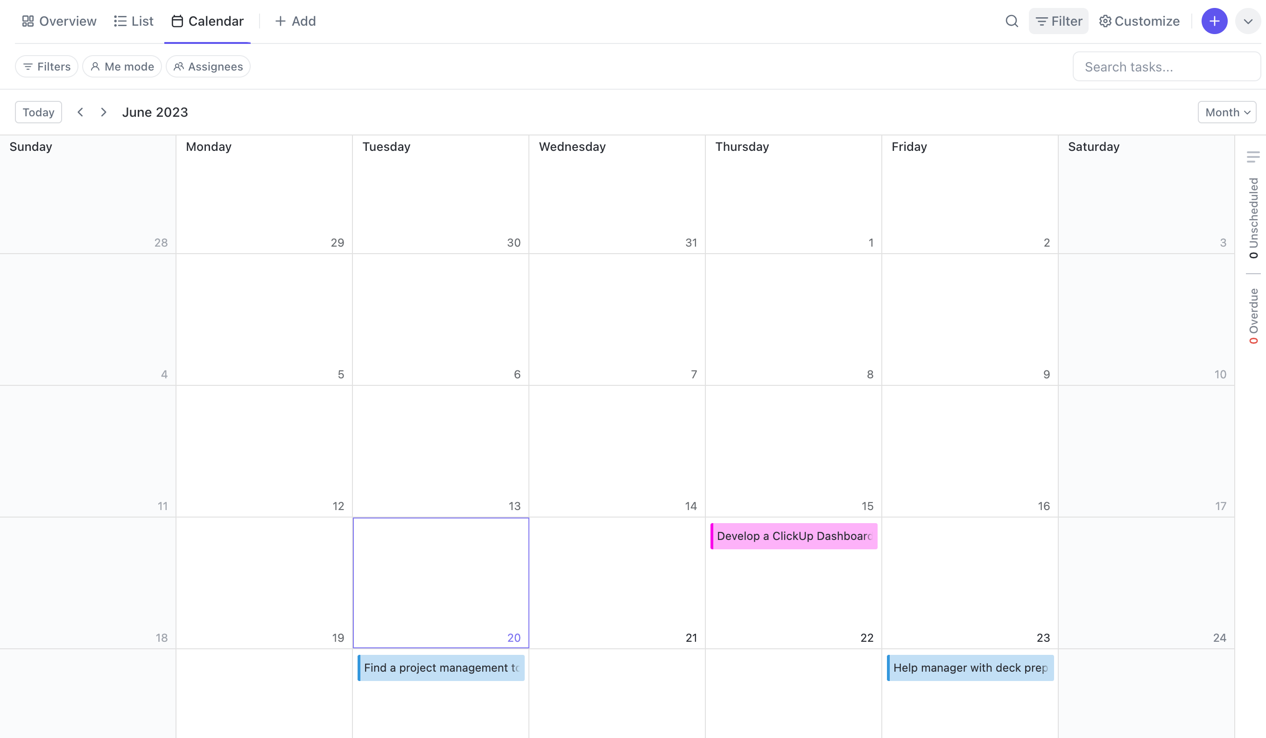Toggle Assignees filter view
This screenshot has width=1266, height=738.
pyautogui.click(x=208, y=66)
